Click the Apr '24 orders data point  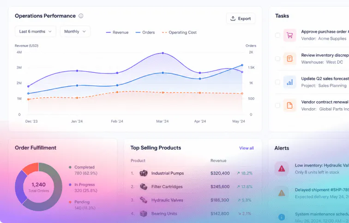point(200,79)
